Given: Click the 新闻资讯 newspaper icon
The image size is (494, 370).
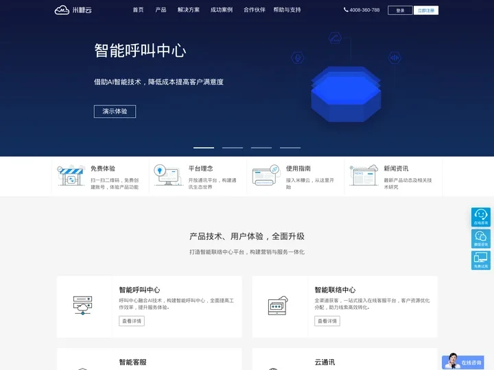Looking at the screenshot, I should [x=364, y=175].
